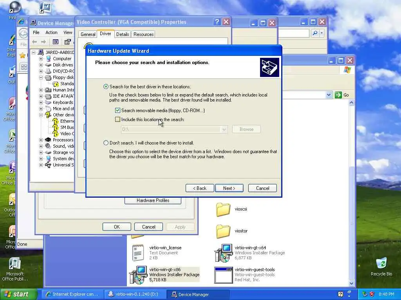Cancel the Hardware Update Wizard
This screenshot has width=401, height=300.
[x=263, y=188]
